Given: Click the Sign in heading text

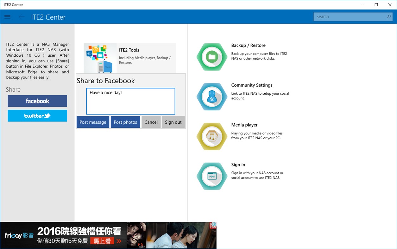Looking at the screenshot, I should (238, 165).
